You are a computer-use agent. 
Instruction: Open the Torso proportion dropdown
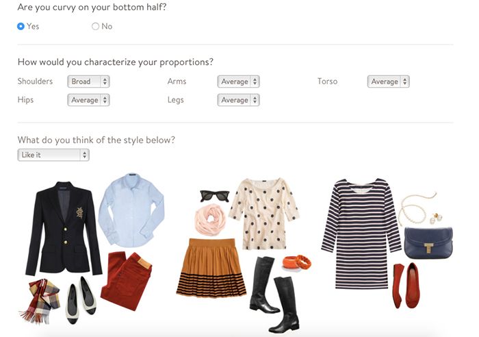click(388, 82)
